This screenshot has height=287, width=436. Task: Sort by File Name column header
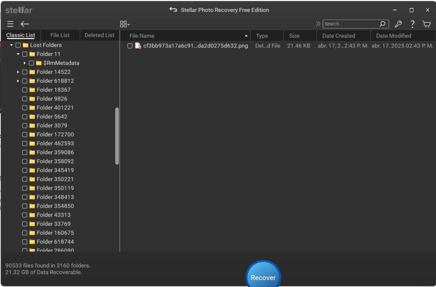[186, 36]
